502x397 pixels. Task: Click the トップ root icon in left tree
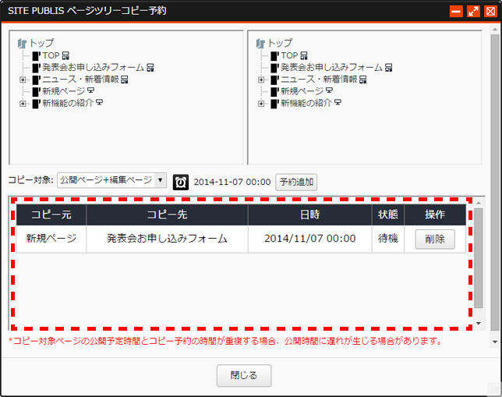22,43
